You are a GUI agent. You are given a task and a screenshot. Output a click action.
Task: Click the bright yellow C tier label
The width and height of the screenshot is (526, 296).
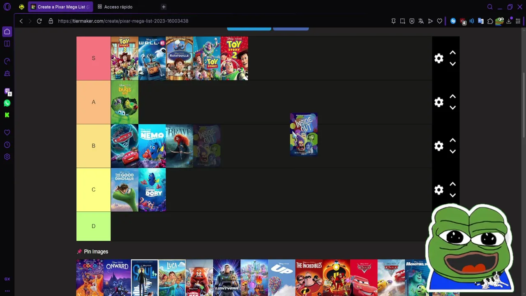[x=93, y=190]
